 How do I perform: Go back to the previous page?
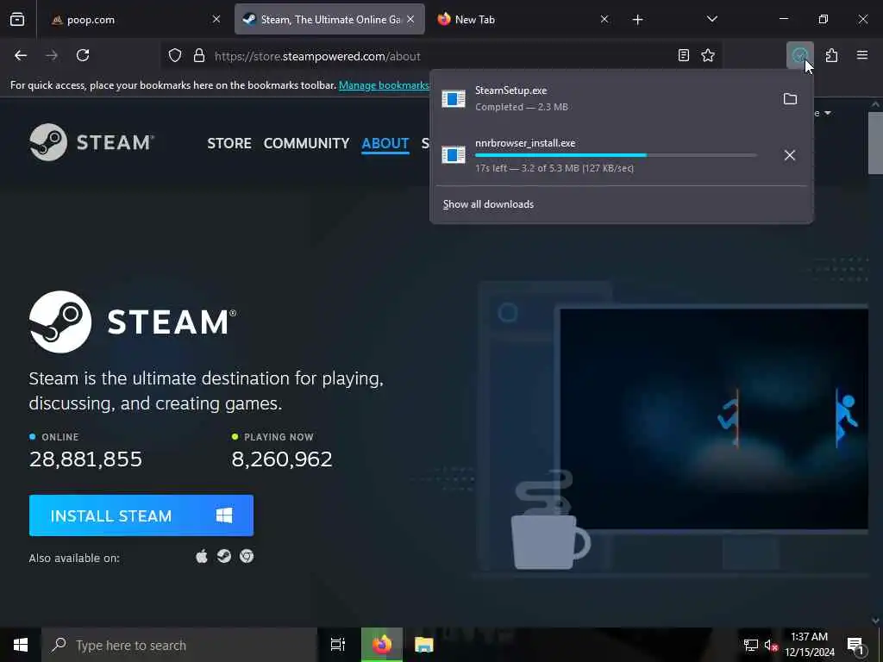click(21, 55)
